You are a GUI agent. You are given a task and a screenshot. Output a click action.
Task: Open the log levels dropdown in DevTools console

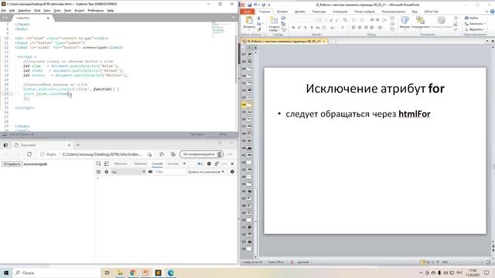coord(206,171)
